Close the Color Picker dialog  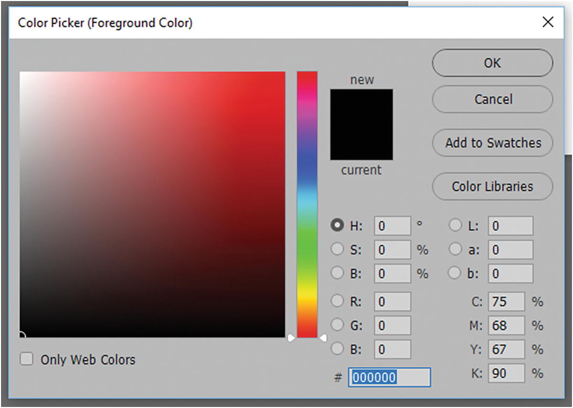pyautogui.click(x=548, y=22)
